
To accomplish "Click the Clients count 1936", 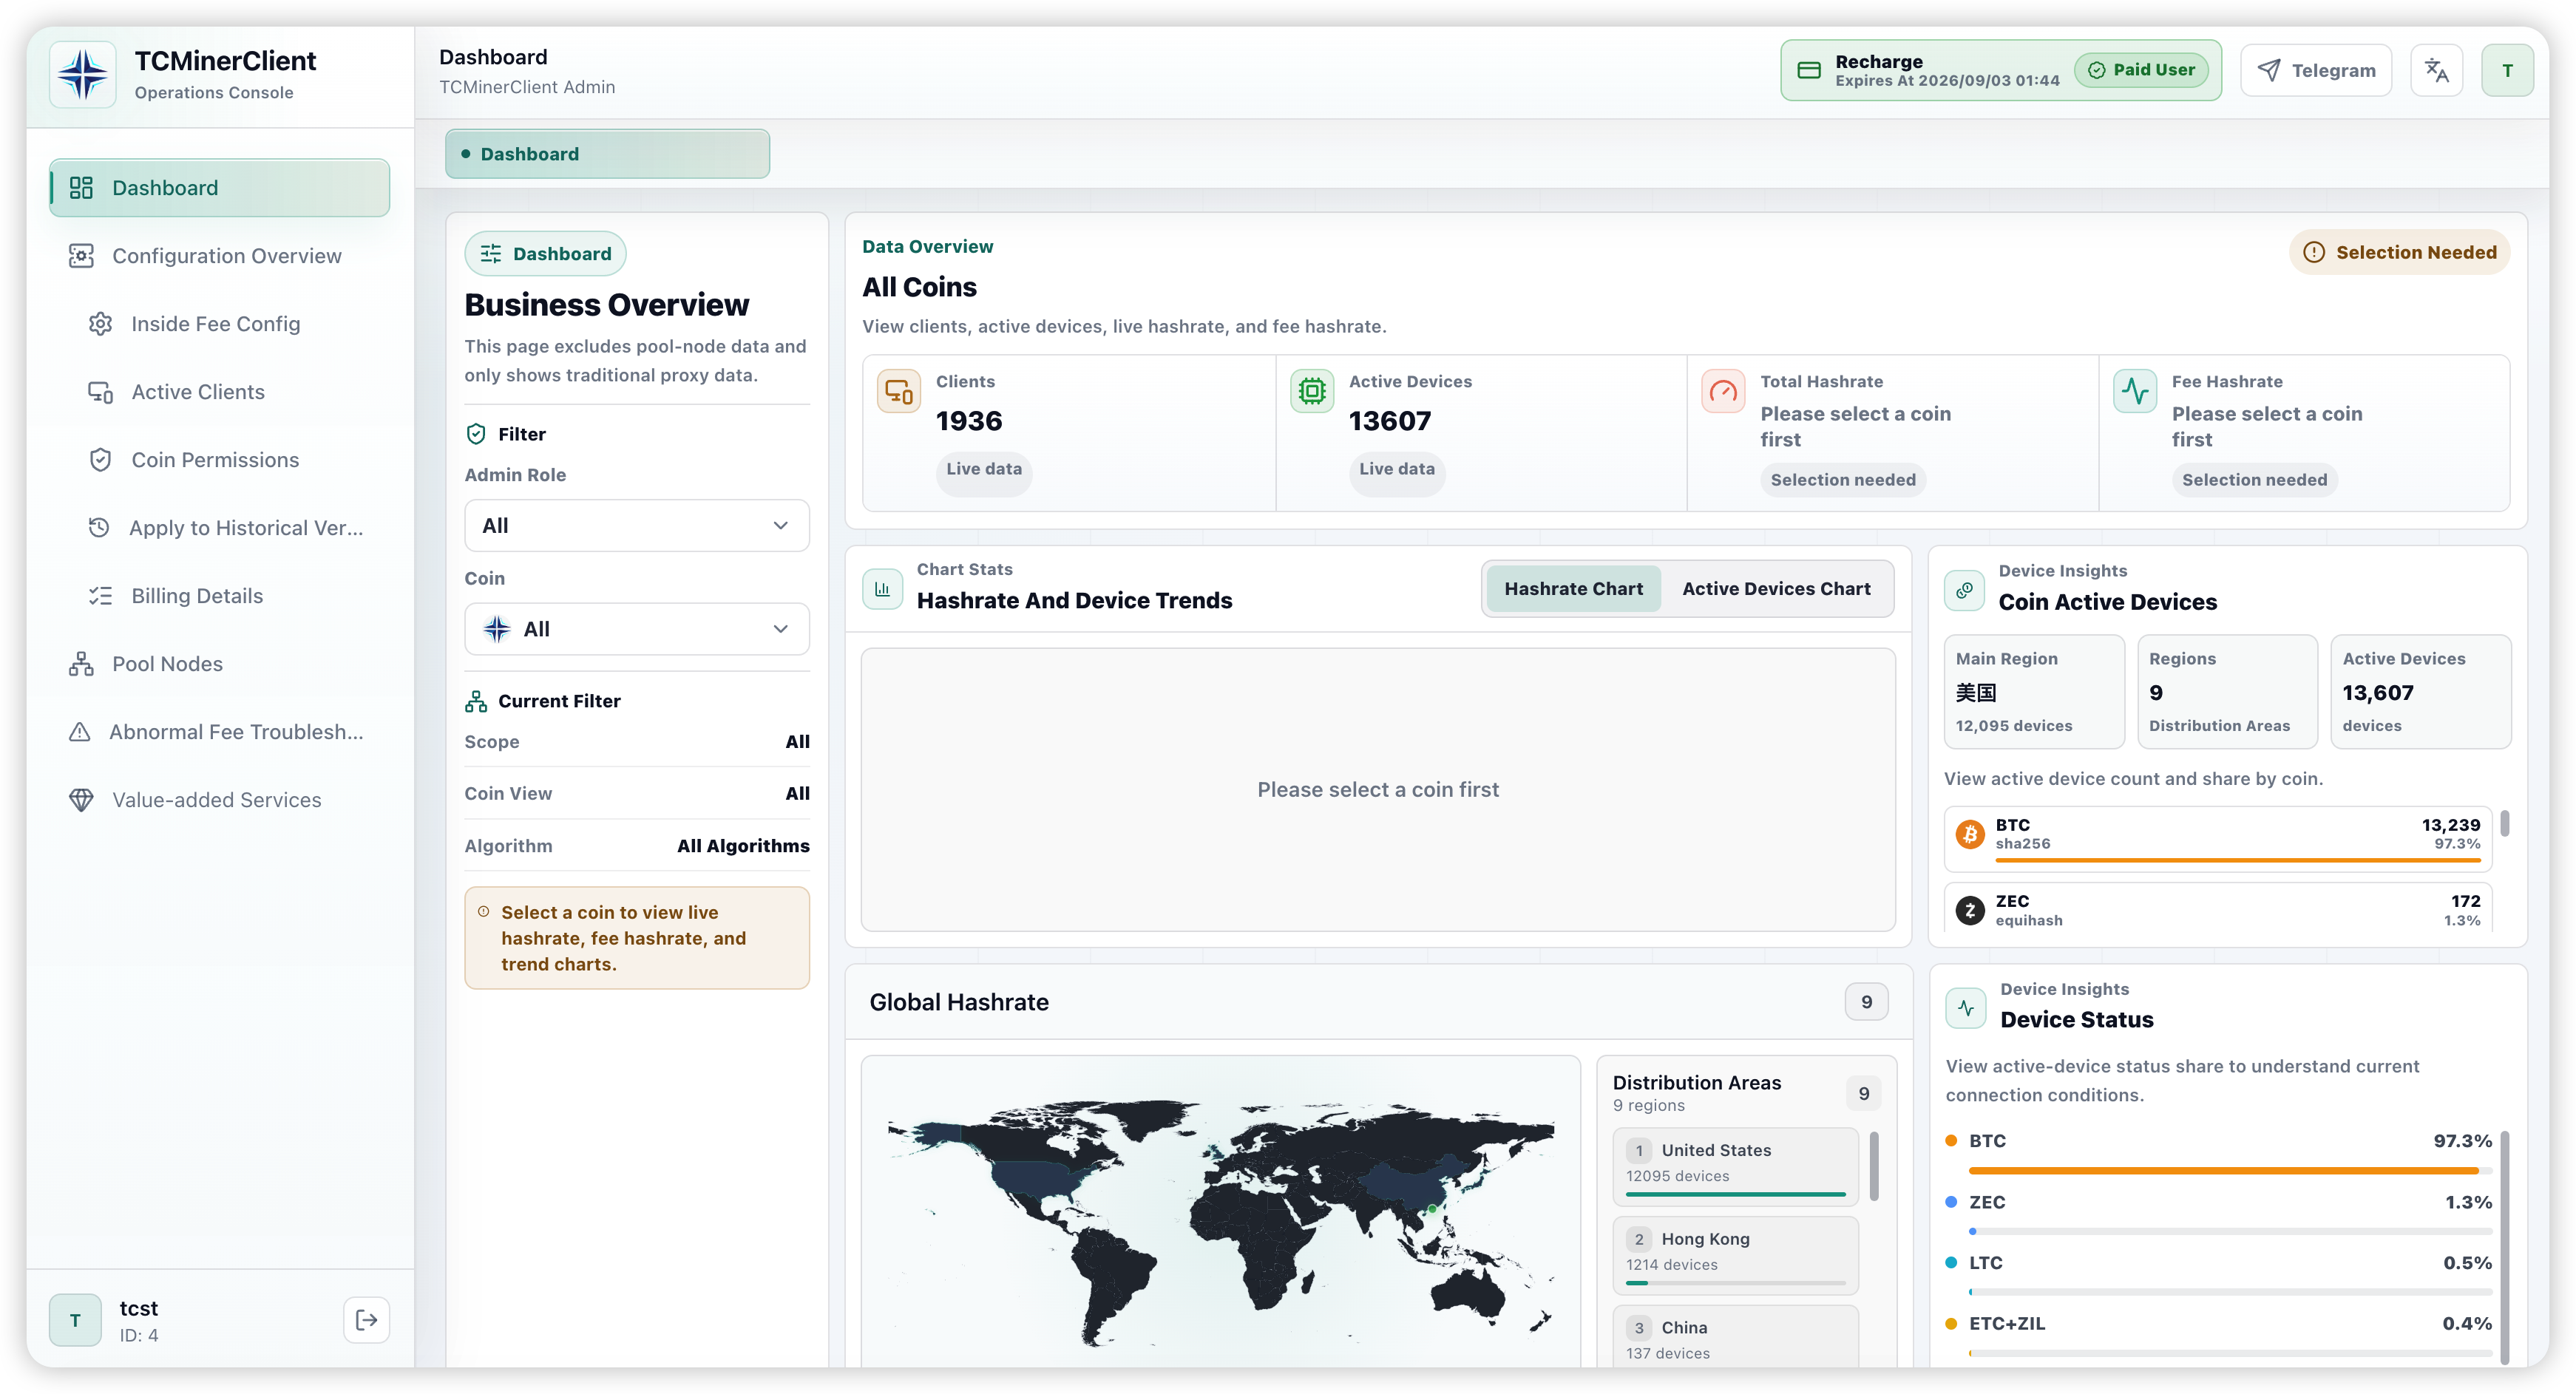I will pos(968,421).
